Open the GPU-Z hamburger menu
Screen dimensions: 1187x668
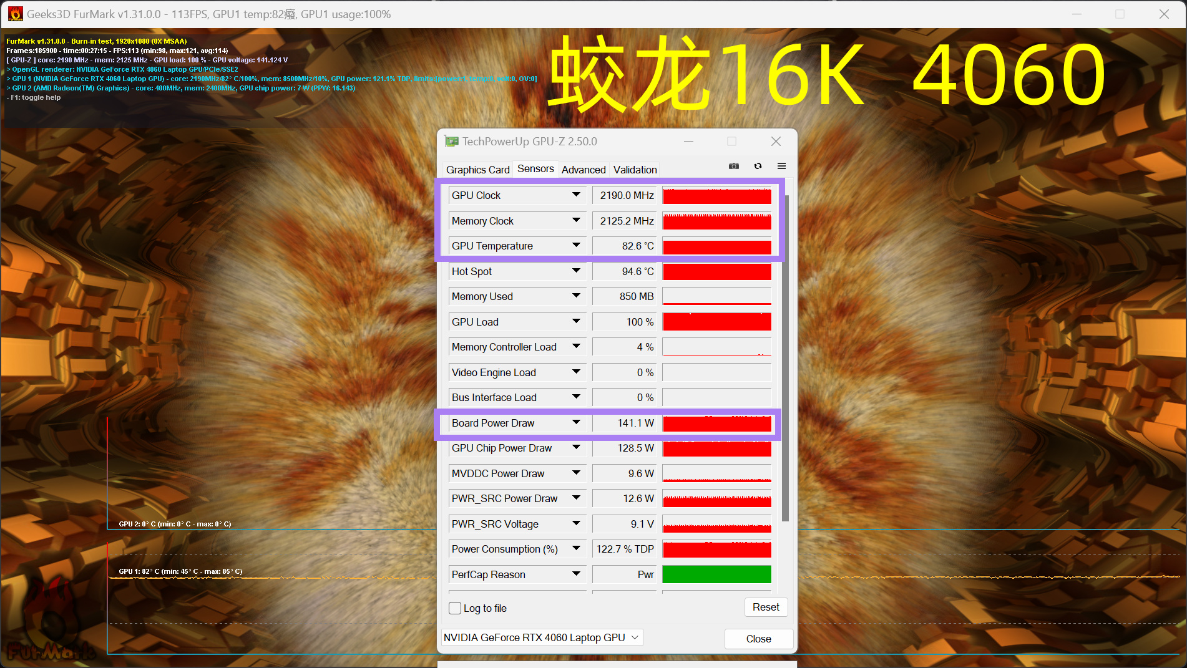click(781, 166)
